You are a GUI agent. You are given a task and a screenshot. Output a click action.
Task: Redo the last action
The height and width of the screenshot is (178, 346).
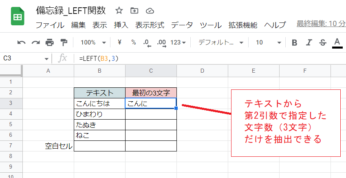pyautogui.click(x=35, y=42)
